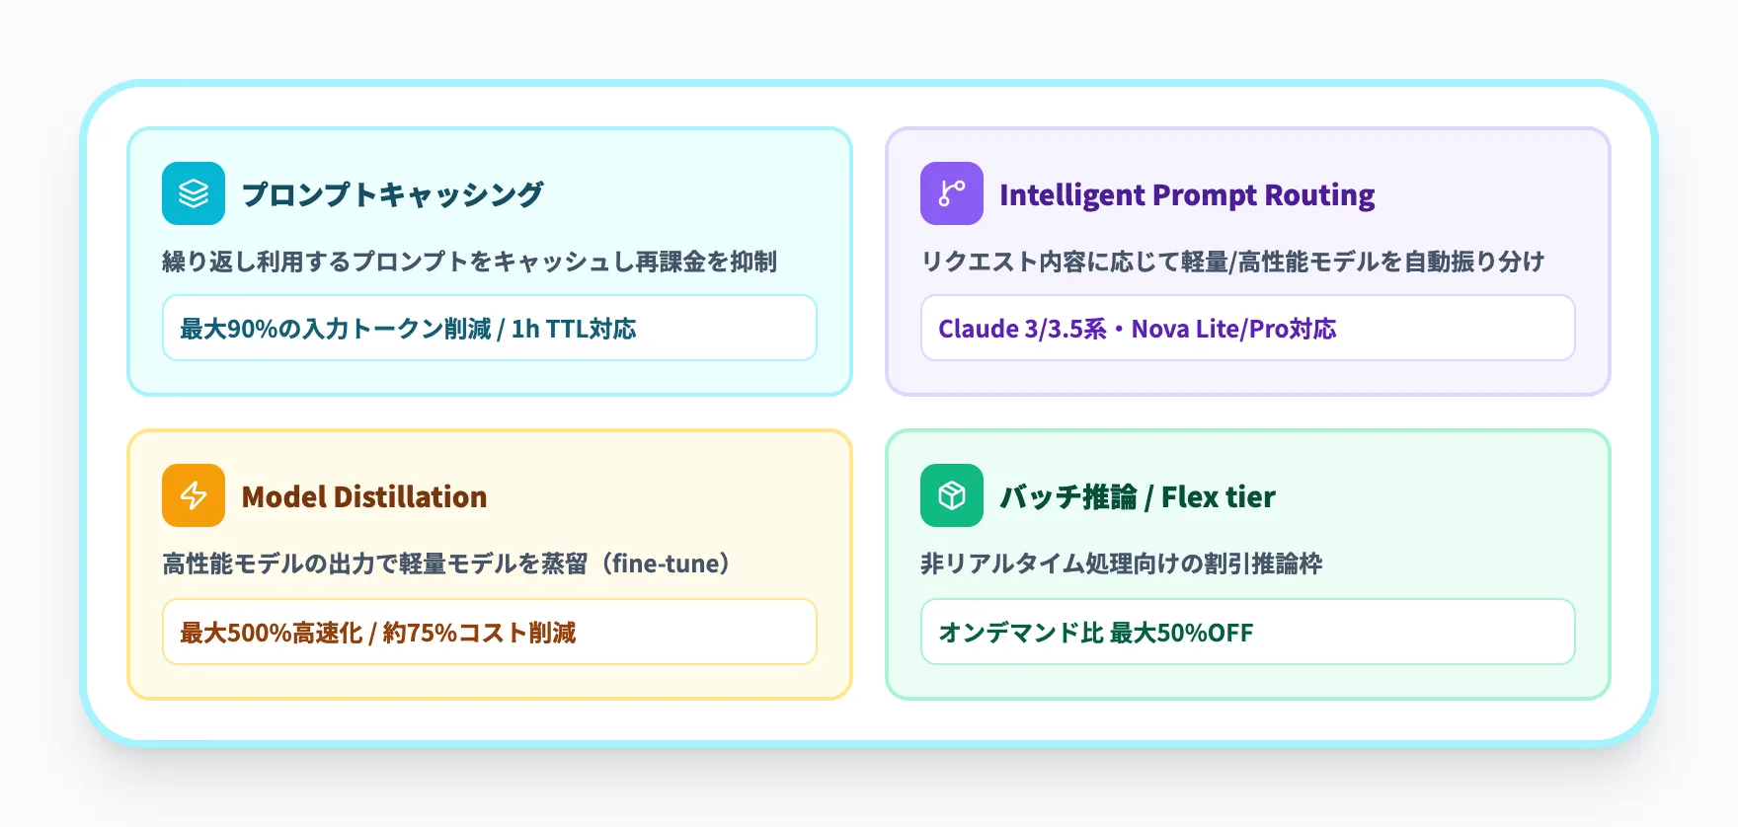Click the 最大500%高速化 / 約75%コスト削減 badge

click(490, 632)
